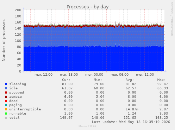Screen dimensions: 175x130
Task: Click the runnable legend color swatch
Action: (x=6, y=114)
